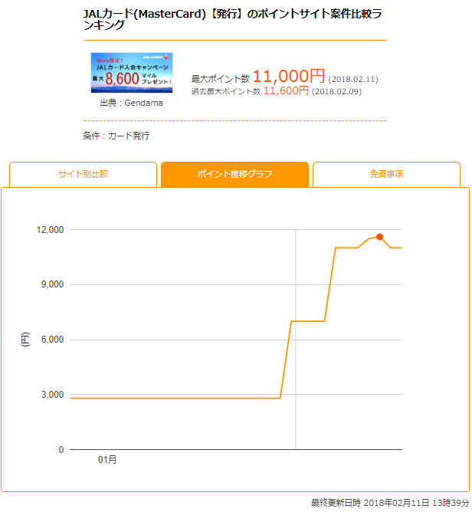Click the 最終更新日時 timestamp text
This screenshot has width=472, height=512.
click(x=390, y=503)
